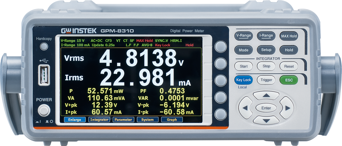Select the Graph tab on screen
The image size is (342, 146).
172,120
